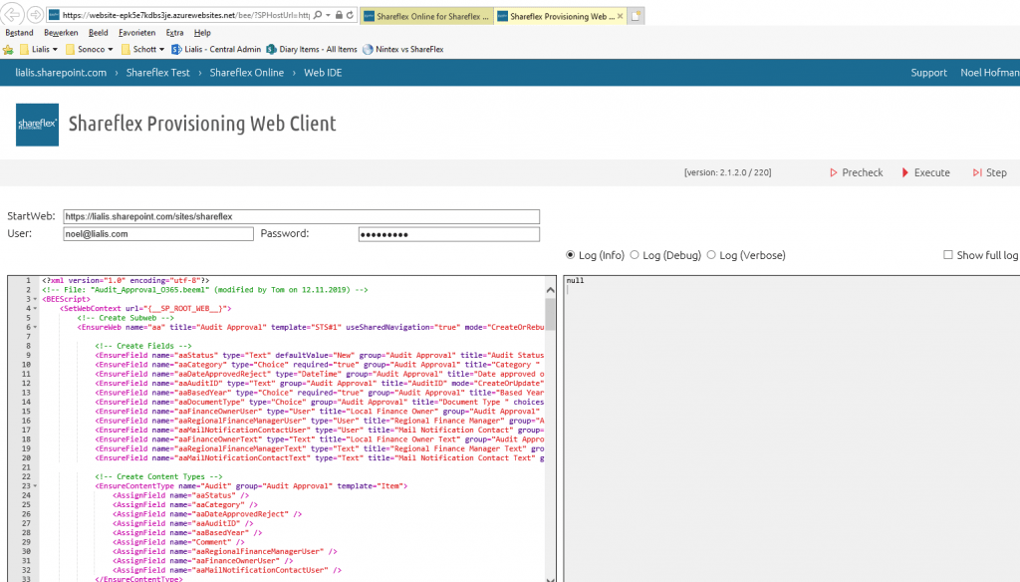Close the Shareflex Provisioning Web tab
Viewport: 1020px width, 582px height.
click(620, 16)
